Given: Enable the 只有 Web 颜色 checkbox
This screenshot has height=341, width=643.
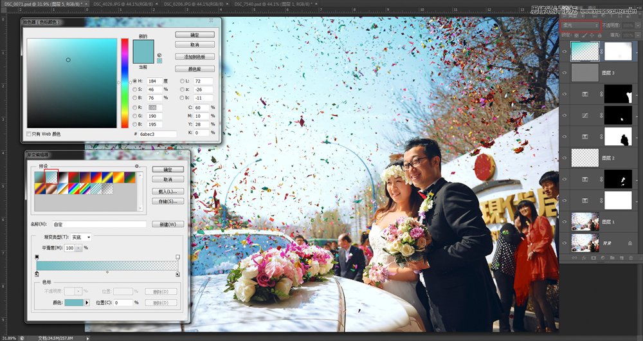Looking at the screenshot, I should point(29,134).
